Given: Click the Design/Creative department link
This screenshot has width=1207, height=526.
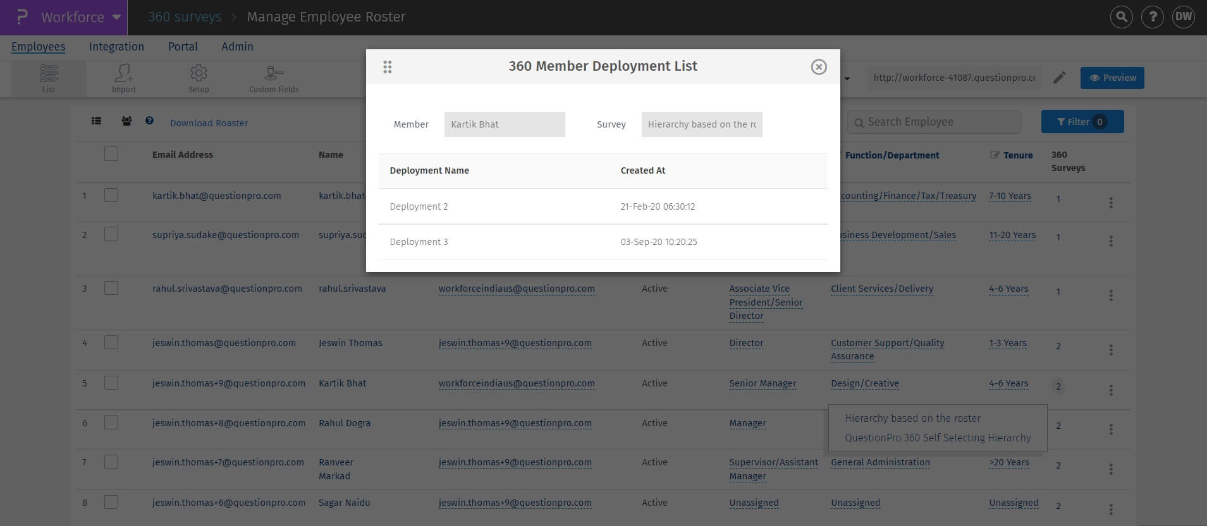Looking at the screenshot, I should pyautogui.click(x=865, y=383).
